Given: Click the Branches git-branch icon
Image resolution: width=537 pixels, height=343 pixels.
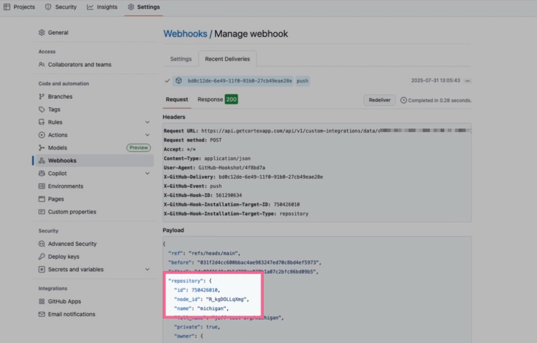Looking at the screenshot, I should [42, 97].
